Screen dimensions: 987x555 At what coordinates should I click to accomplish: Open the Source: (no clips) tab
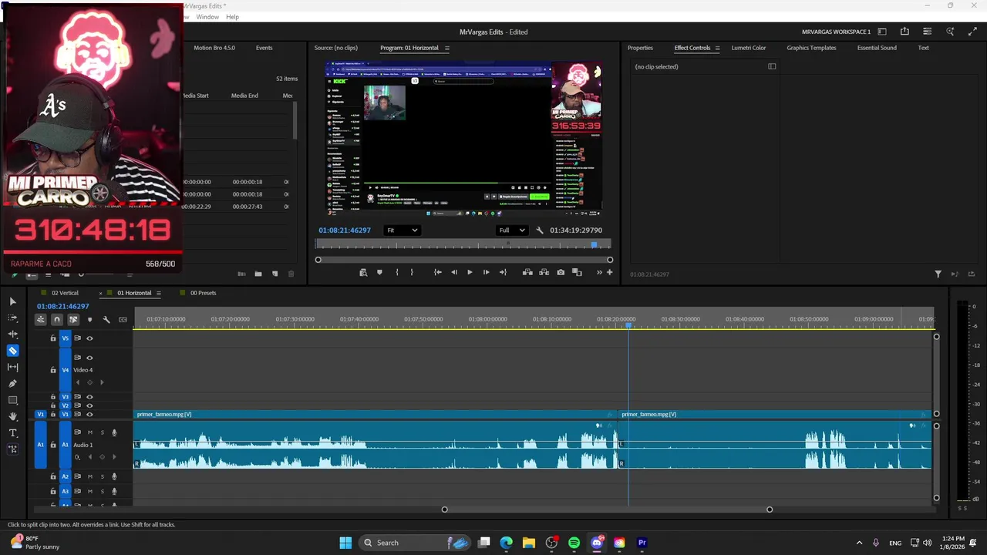coord(335,48)
